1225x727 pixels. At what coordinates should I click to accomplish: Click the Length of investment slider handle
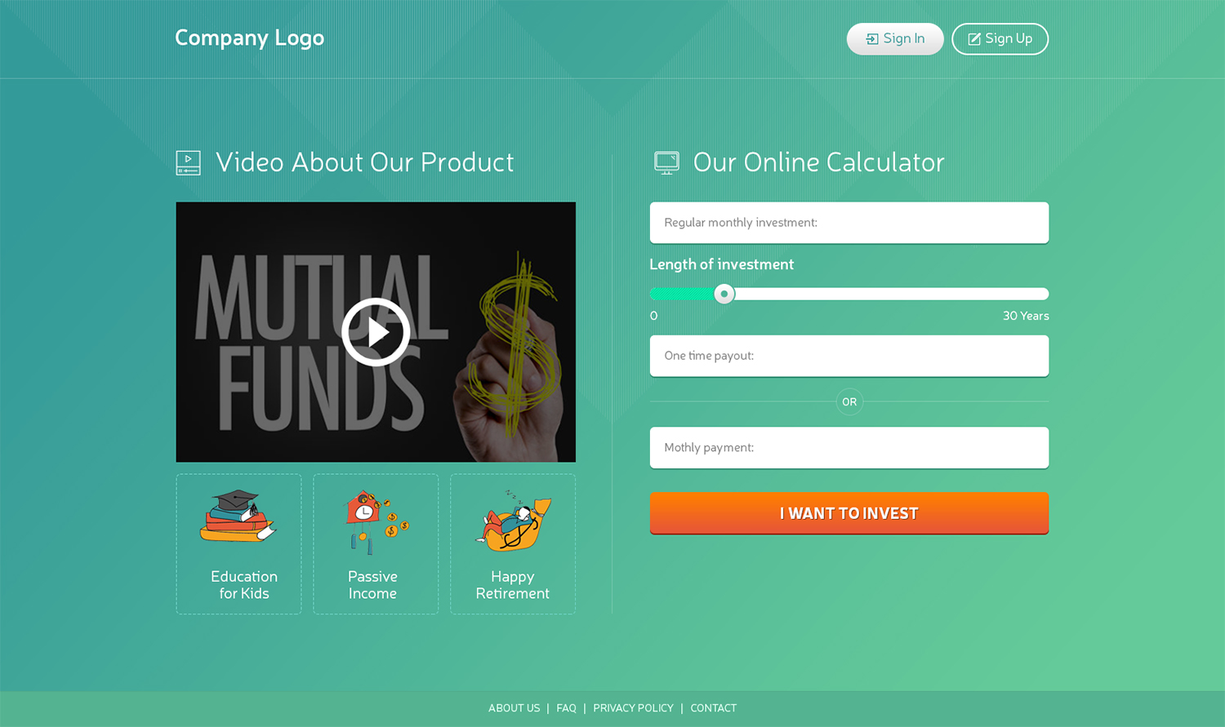pyautogui.click(x=724, y=294)
